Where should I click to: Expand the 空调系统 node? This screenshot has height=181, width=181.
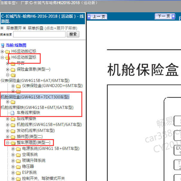[13, 155]
